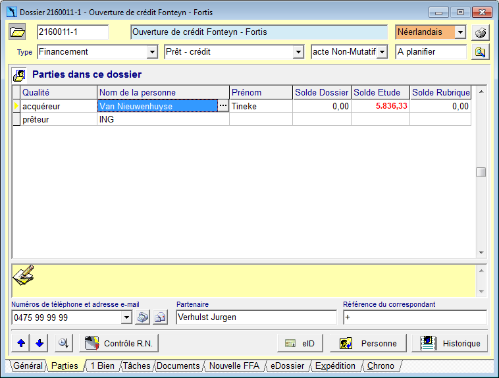Dial the number with the telephone icon
The width and height of the screenshot is (499, 378).
[x=143, y=317]
